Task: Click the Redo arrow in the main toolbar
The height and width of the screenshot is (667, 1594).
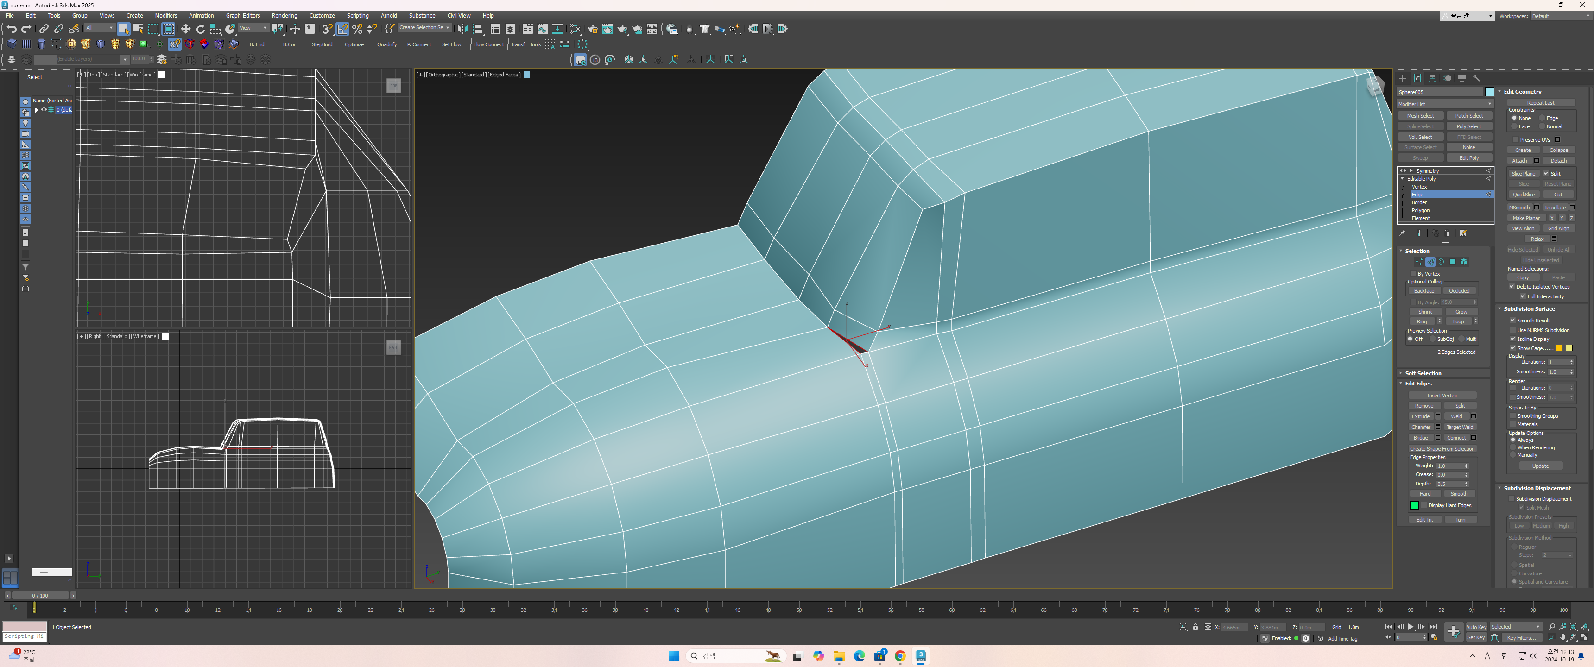Action: click(x=26, y=29)
